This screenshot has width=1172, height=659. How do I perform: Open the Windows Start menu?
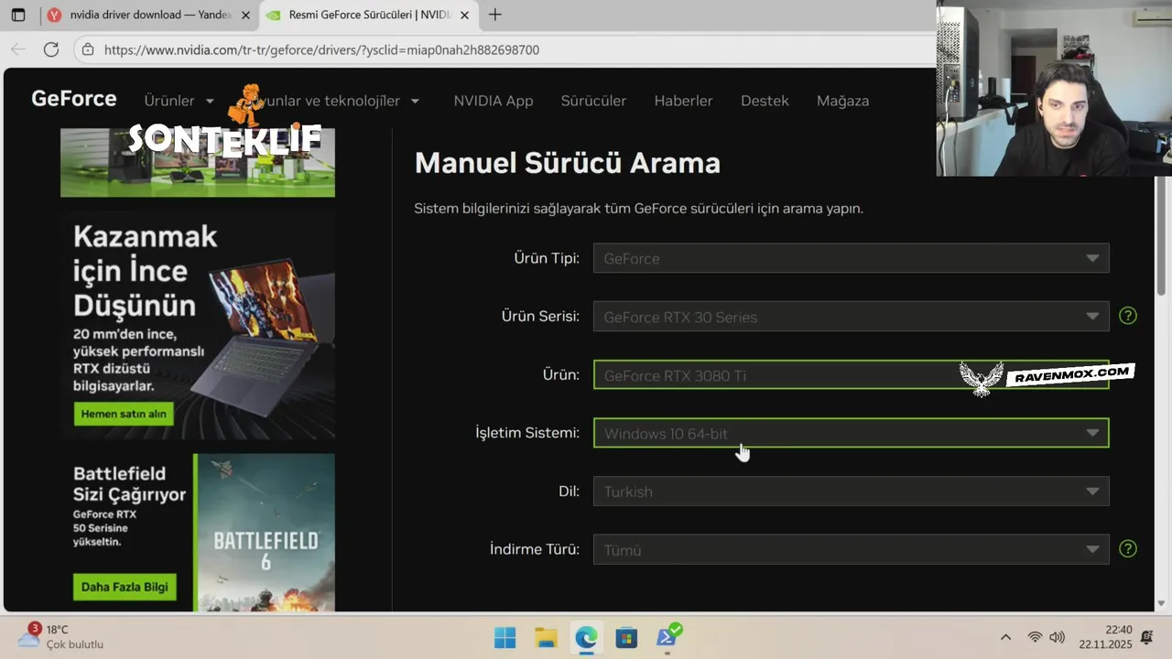click(505, 637)
